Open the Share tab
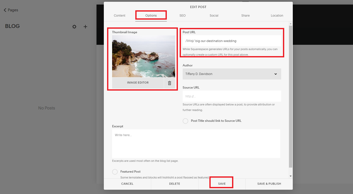The width and height of the screenshot is (353, 194). 245,15
